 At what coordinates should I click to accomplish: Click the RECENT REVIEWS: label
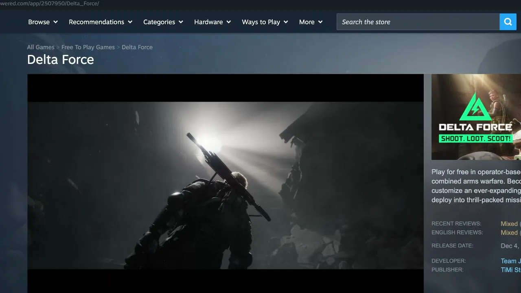click(x=456, y=223)
